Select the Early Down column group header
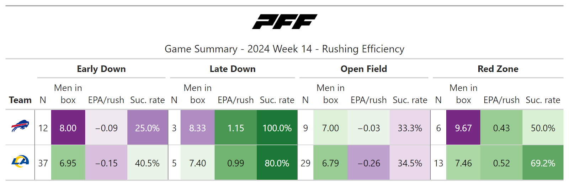This screenshot has width=569, height=186. 101,69
